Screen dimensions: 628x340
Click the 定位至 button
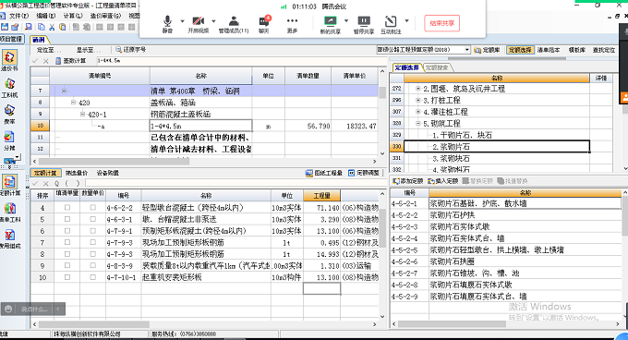click(49, 50)
